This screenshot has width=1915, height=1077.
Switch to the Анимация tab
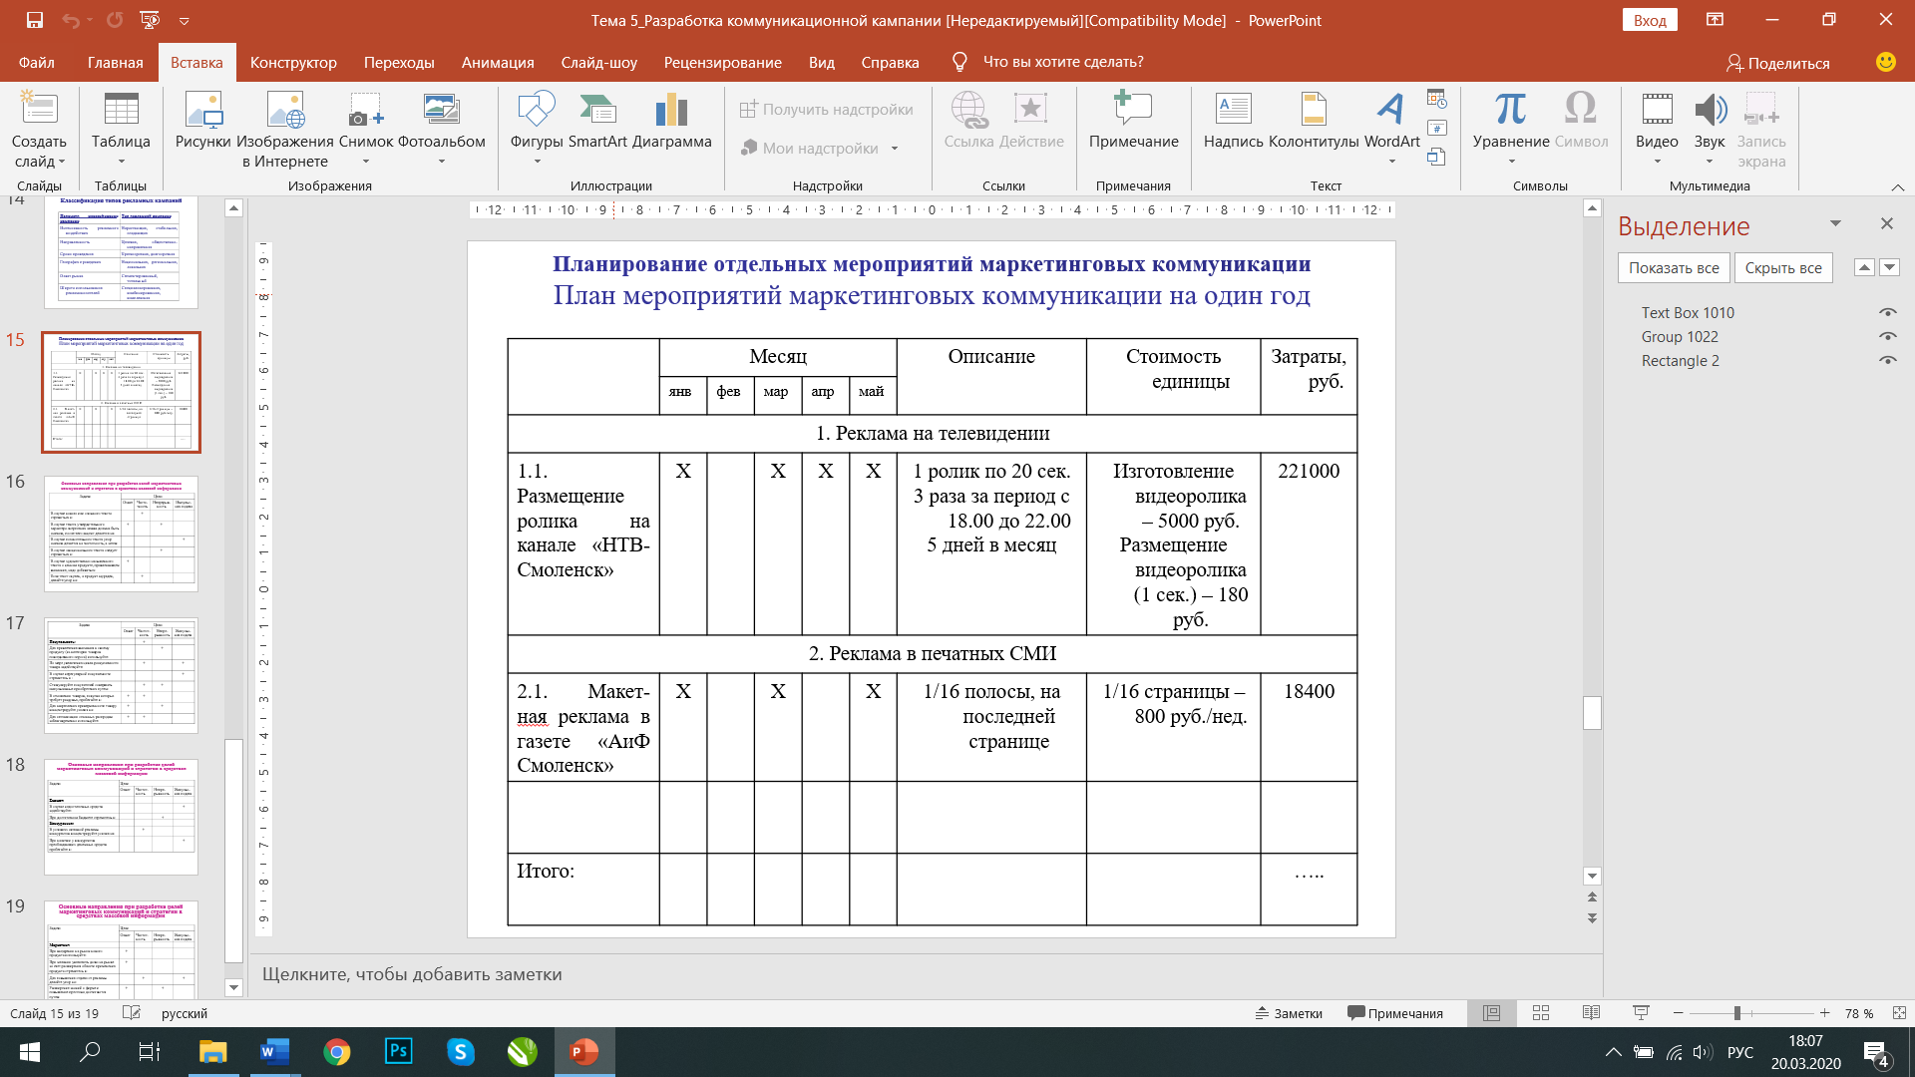click(x=498, y=62)
